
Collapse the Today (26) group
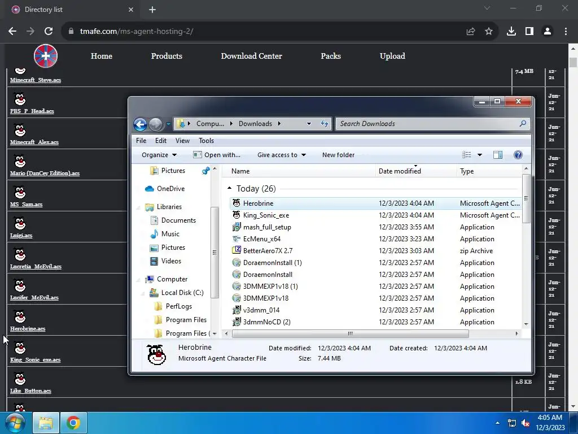pos(230,188)
